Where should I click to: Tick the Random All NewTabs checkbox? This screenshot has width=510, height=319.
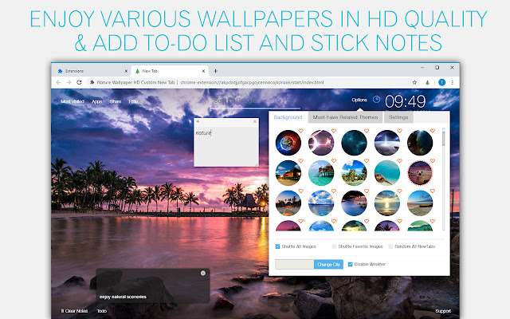[390, 246]
